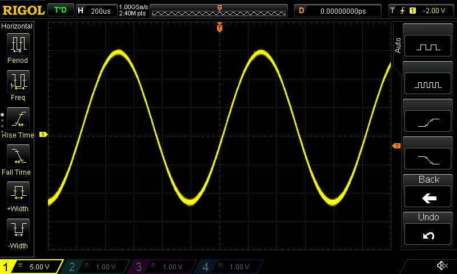The height and width of the screenshot is (274, 457).
Task: Click the 1.00GSa/s sample rate readout
Action: (x=134, y=7)
